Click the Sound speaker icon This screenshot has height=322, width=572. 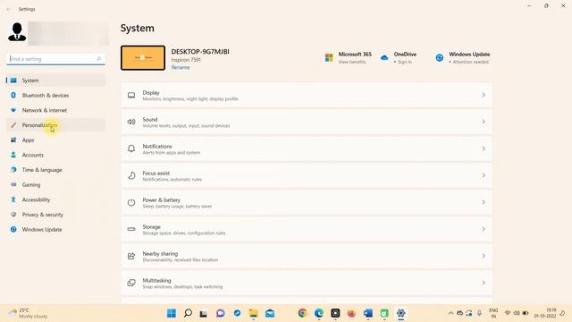point(131,122)
